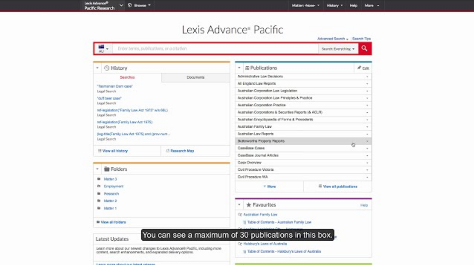Expand CaseBase Journal Articles row arrow
Viewport: 474px width, 265px height.
point(368,156)
